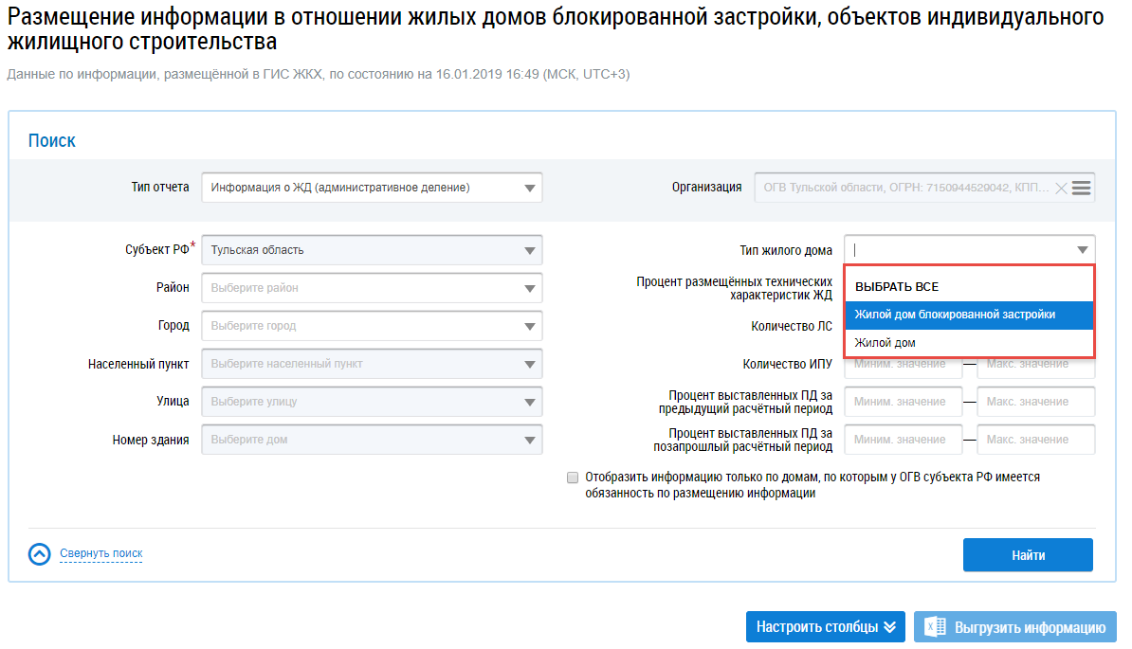Click max value field for позапрошлый расчётный период

[x=1035, y=440]
